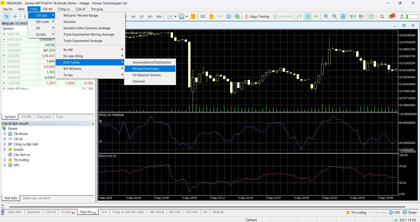Open the yellow shopping bag Market icon
The height and width of the screenshot is (222, 420).
[211, 16]
